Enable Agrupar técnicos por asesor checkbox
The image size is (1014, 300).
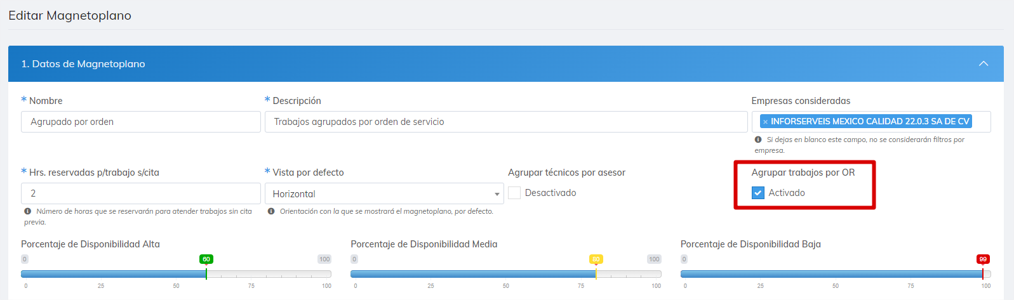tap(514, 193)
